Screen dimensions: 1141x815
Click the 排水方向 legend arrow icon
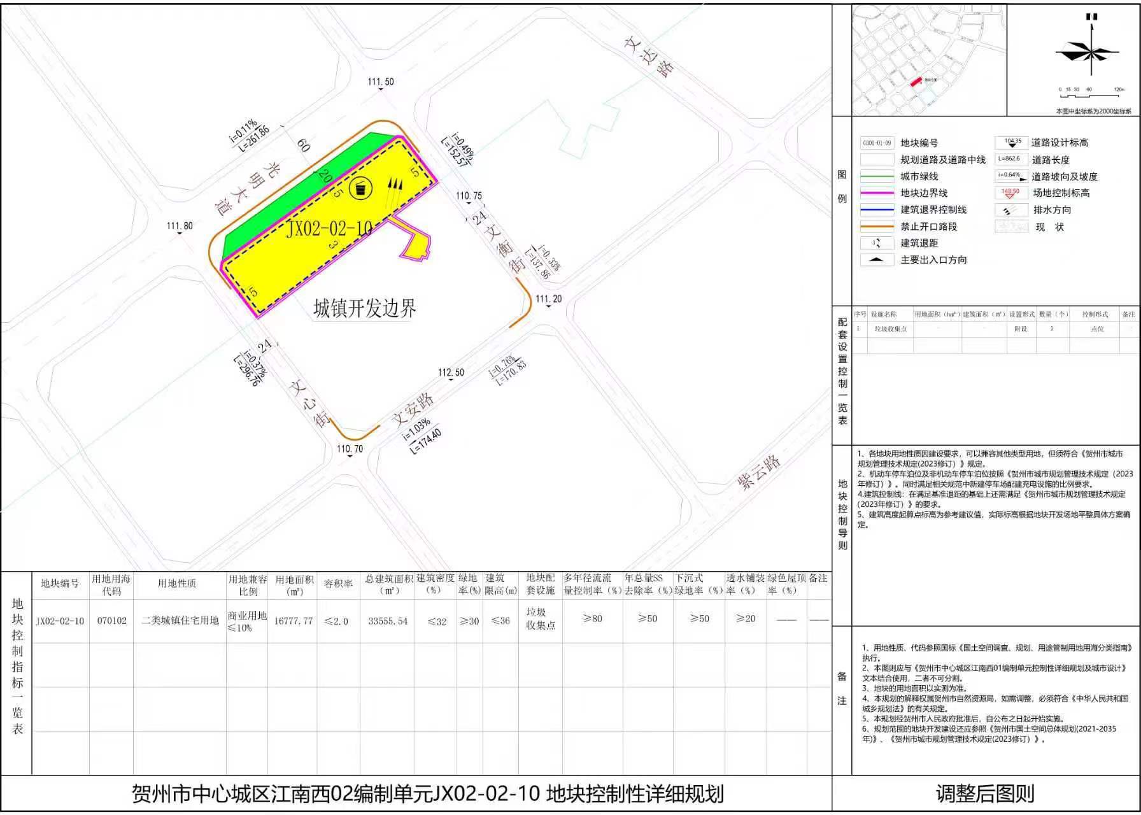(1010, 210)
